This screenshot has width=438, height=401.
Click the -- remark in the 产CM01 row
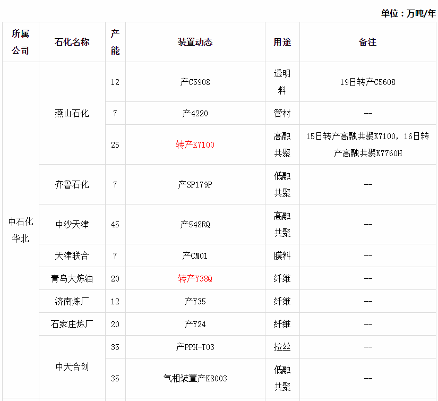(367, 255)
